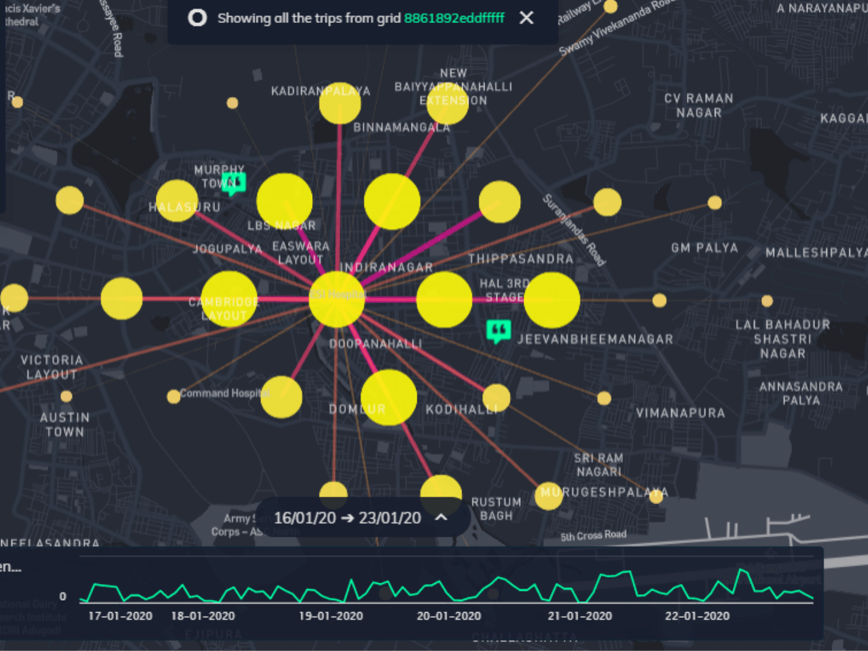Click the THIPPASANDRA map label
The height and width of the screenshot is (651, 868).
[x=521, y=258]
